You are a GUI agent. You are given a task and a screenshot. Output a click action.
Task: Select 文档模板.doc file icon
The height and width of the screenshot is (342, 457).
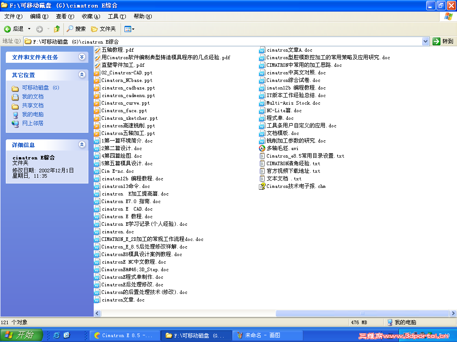(x=262, y=133)
